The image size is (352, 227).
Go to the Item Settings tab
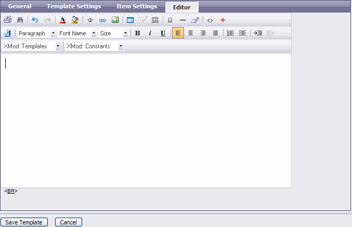coord(137,6)
